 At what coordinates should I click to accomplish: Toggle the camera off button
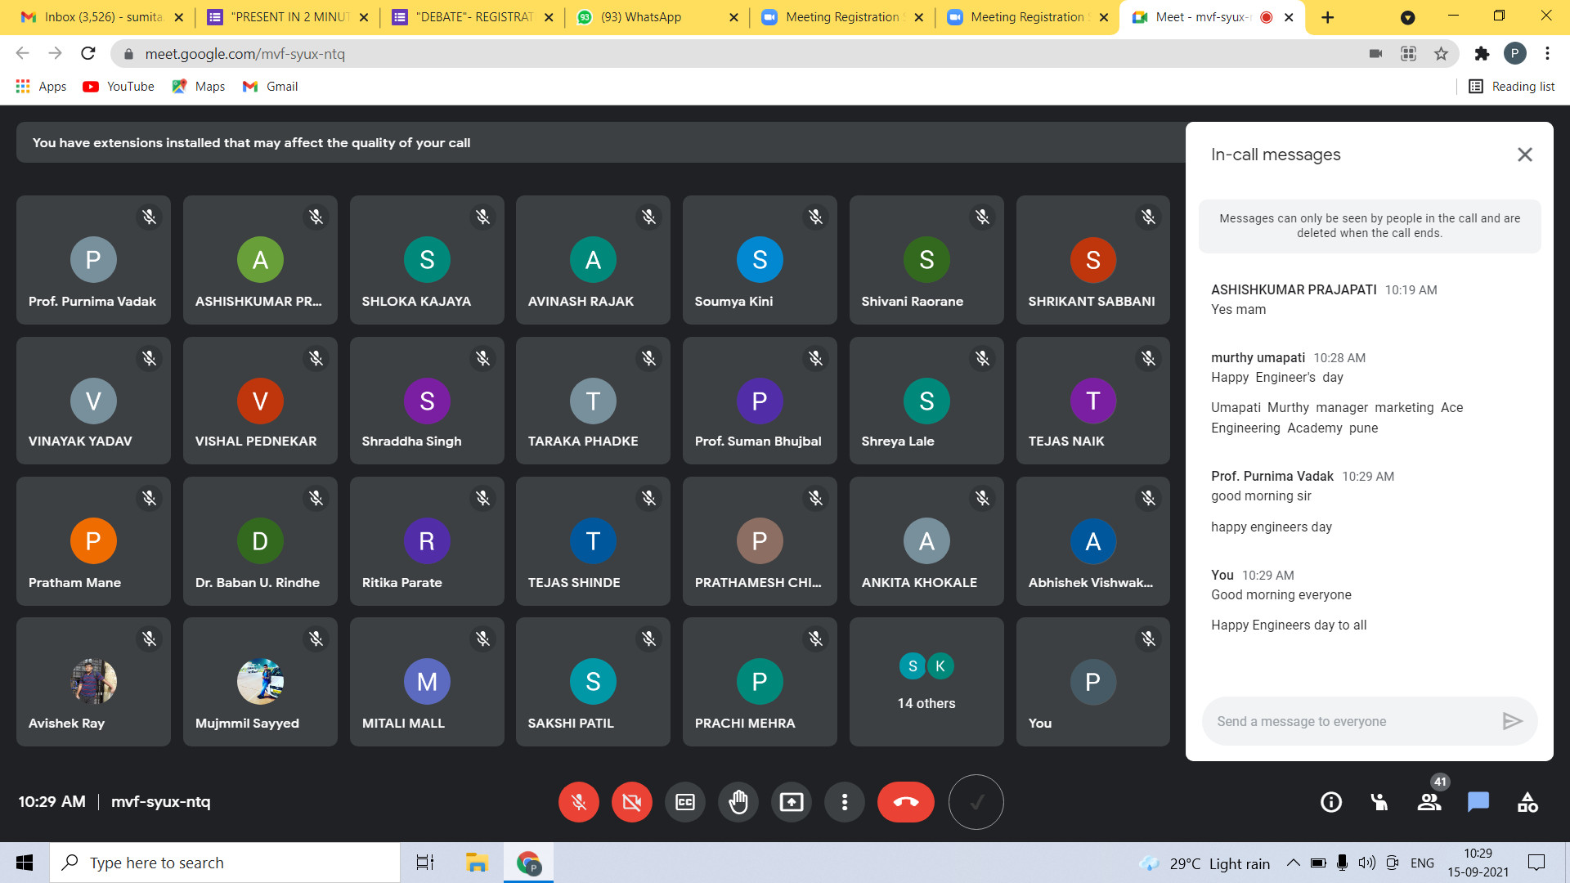click(x=632, y=802)
